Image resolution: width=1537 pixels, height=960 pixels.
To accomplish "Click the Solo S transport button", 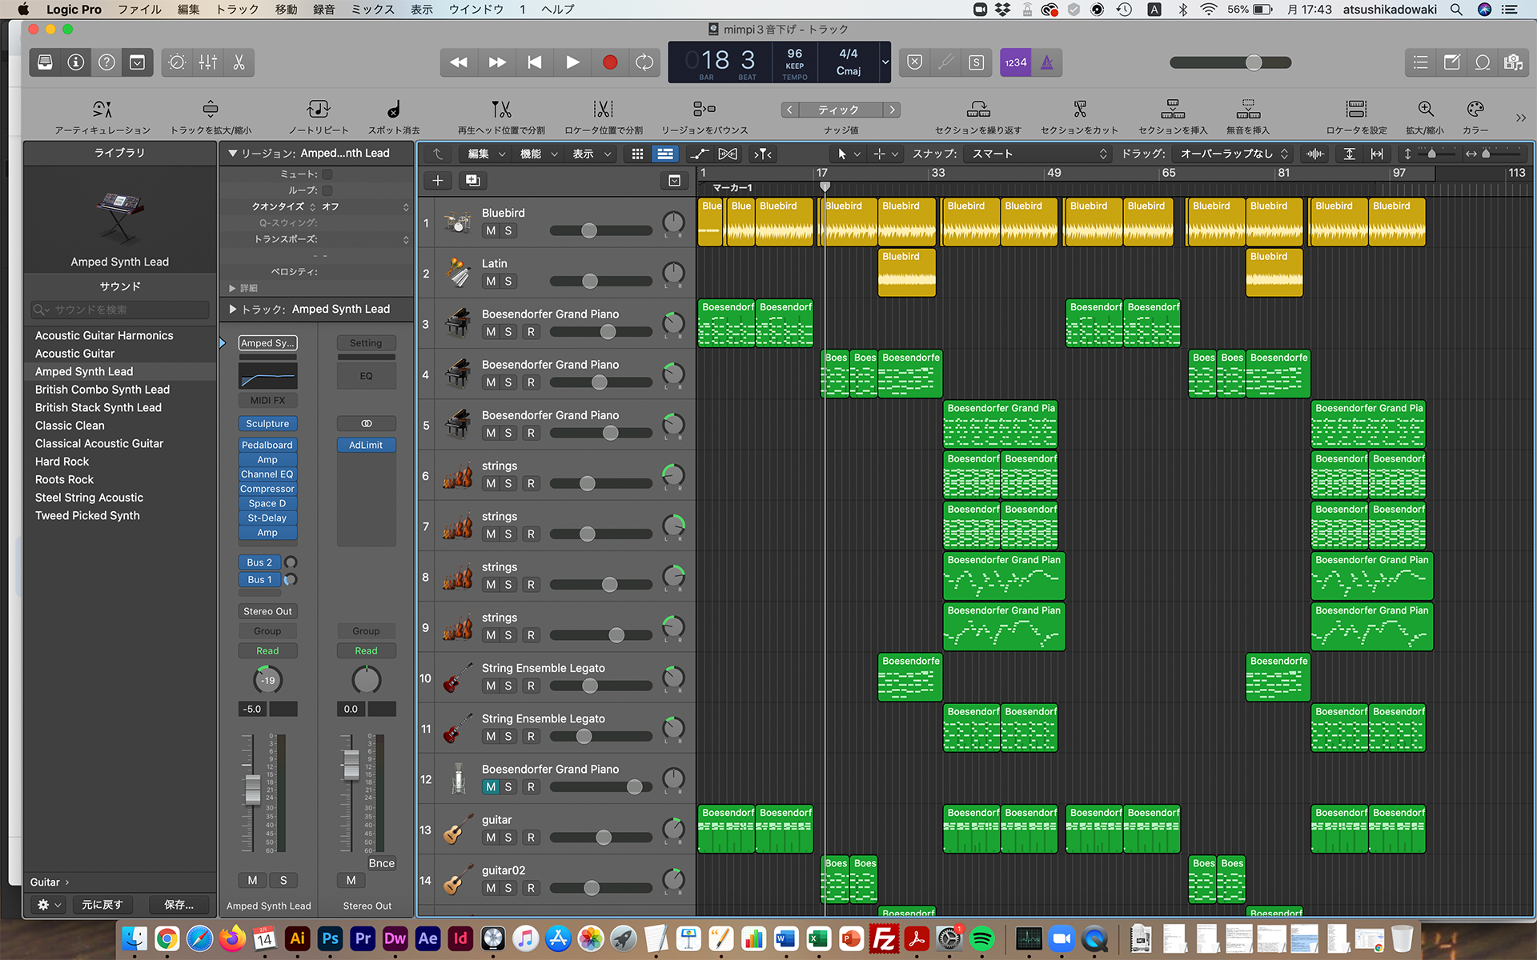I will click(x=976, y=62).
